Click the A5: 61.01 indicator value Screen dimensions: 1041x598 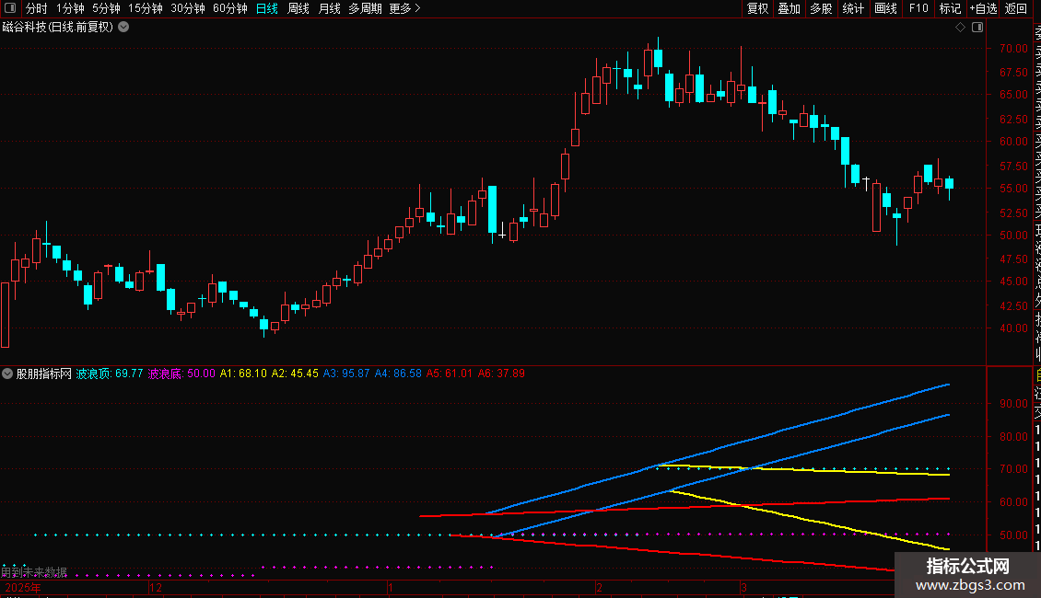(x=450, y=374)
